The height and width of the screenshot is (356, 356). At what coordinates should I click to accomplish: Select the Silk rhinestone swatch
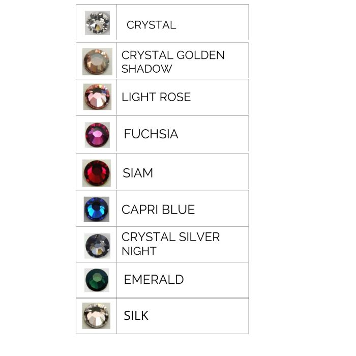[96, 316]
